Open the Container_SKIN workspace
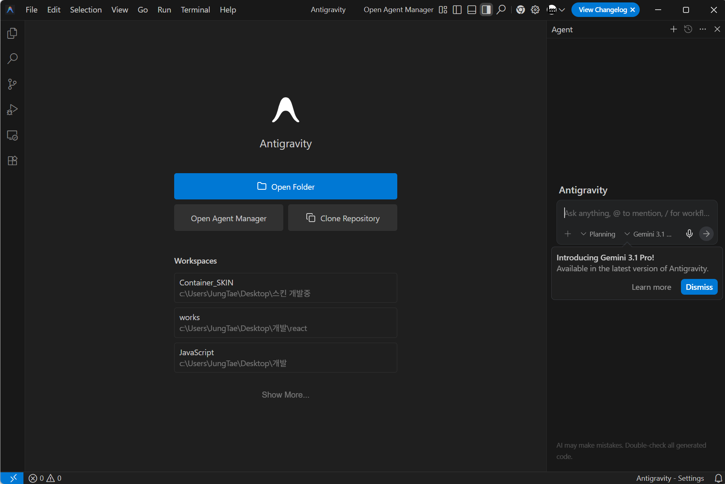This screenshot has height=484, width=725. (x=285, y=288)
